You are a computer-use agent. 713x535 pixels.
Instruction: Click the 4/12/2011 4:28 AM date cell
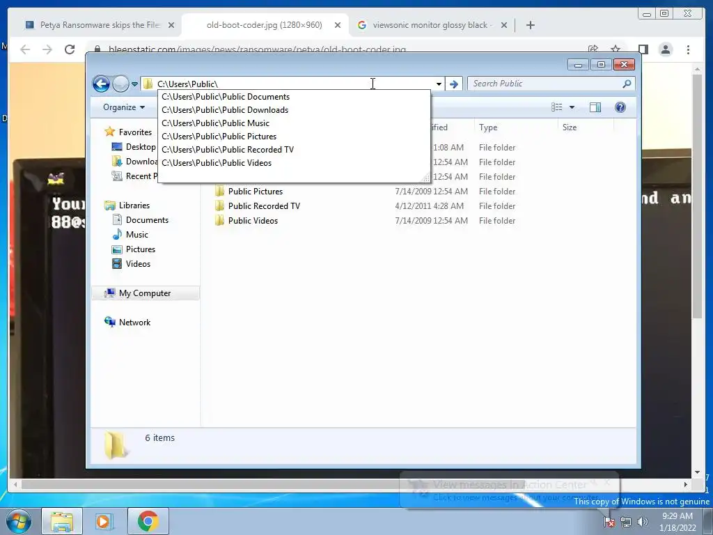(429, 206)
